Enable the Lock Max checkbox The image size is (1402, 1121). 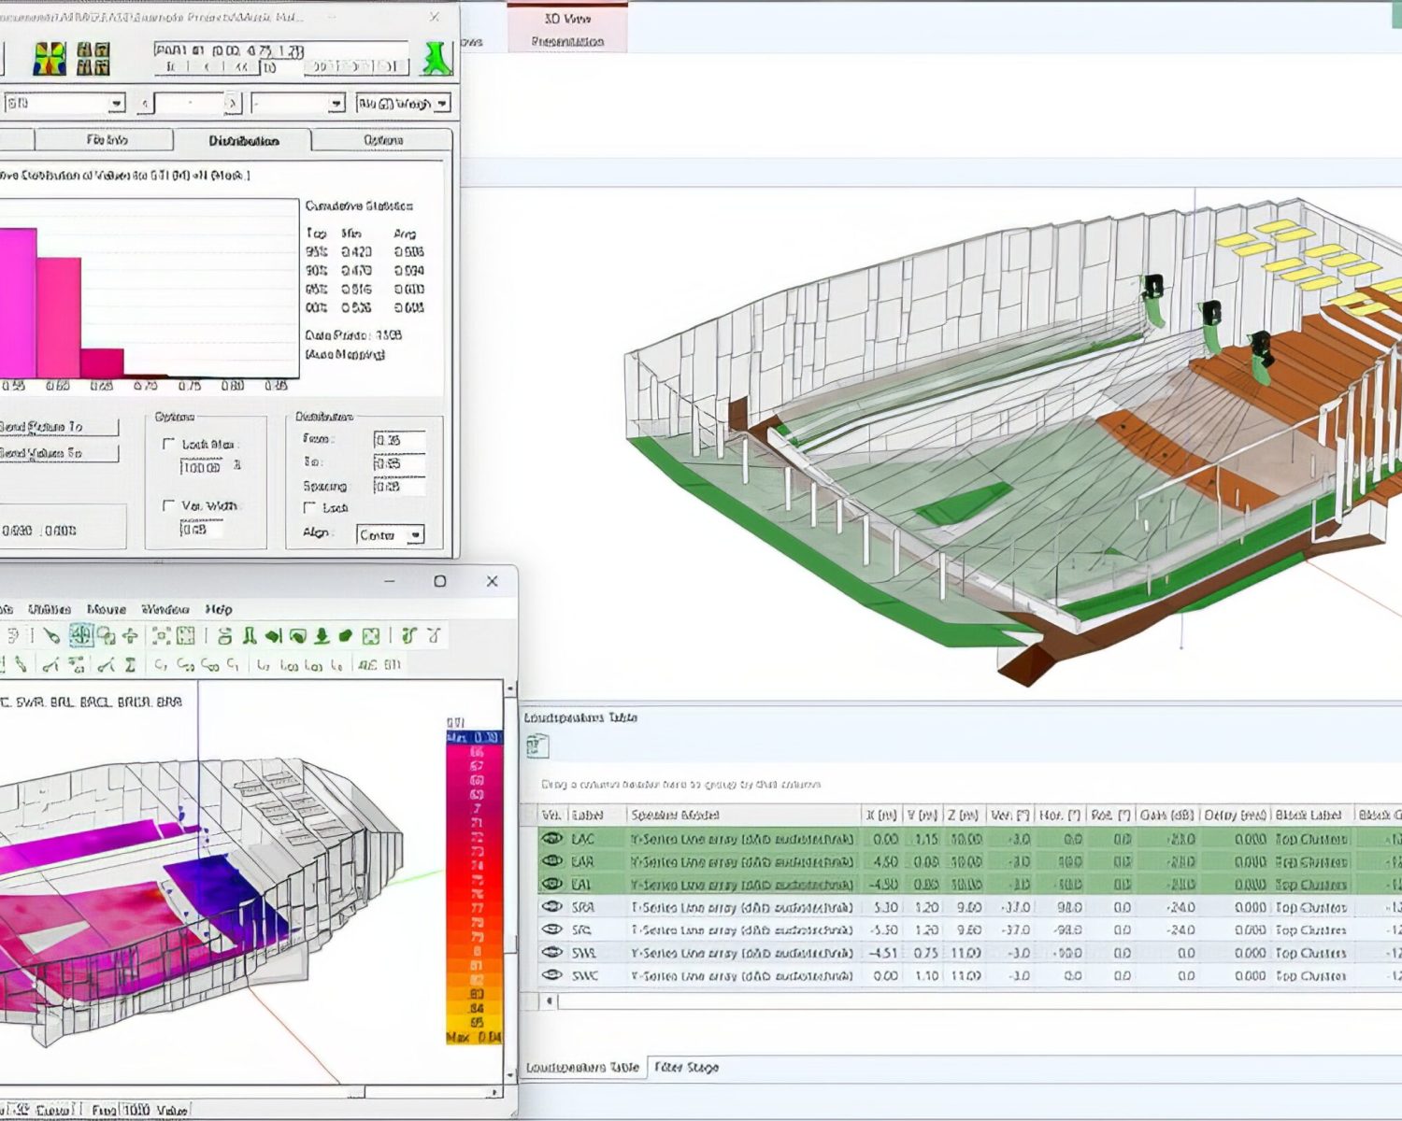pyautogui.click(x=169, y=444)
